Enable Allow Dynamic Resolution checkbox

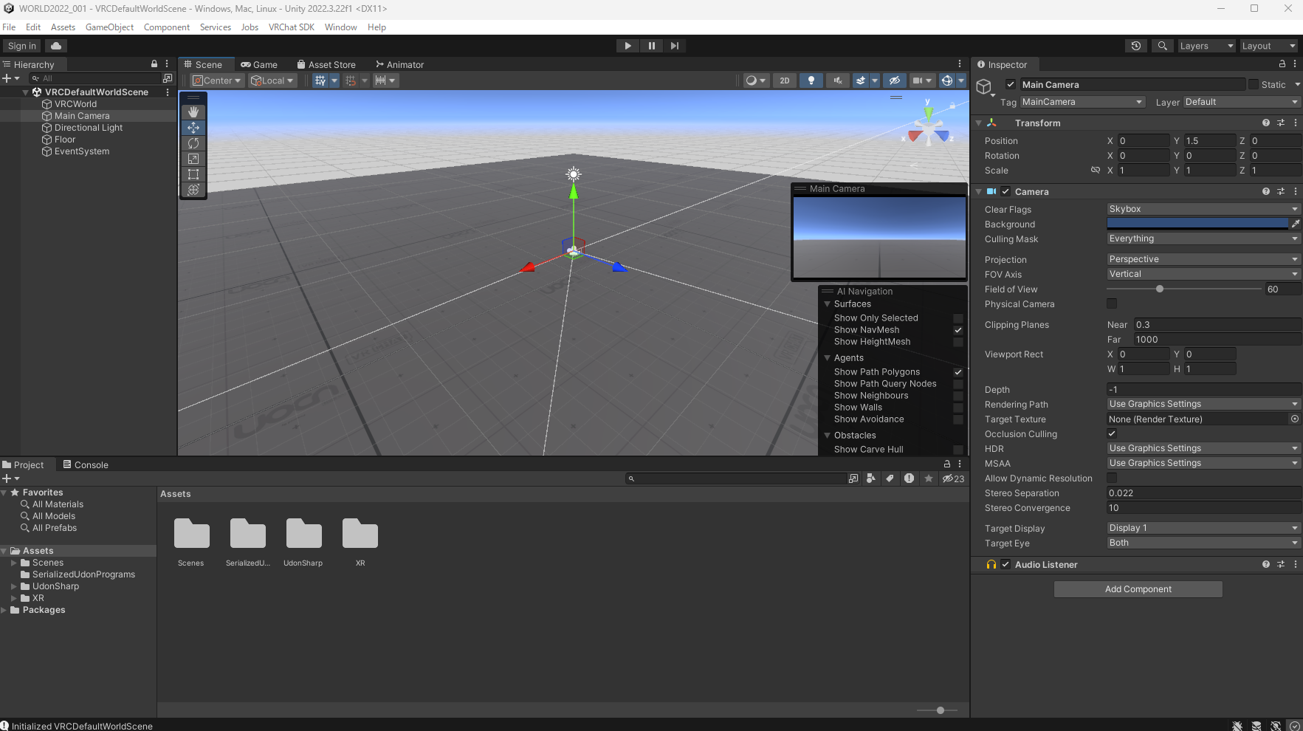pyautogui.click(x=1112, y=478)
